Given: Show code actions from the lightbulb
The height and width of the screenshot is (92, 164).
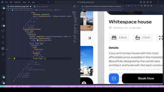Looking at the screenshot, I should (14, 59).
